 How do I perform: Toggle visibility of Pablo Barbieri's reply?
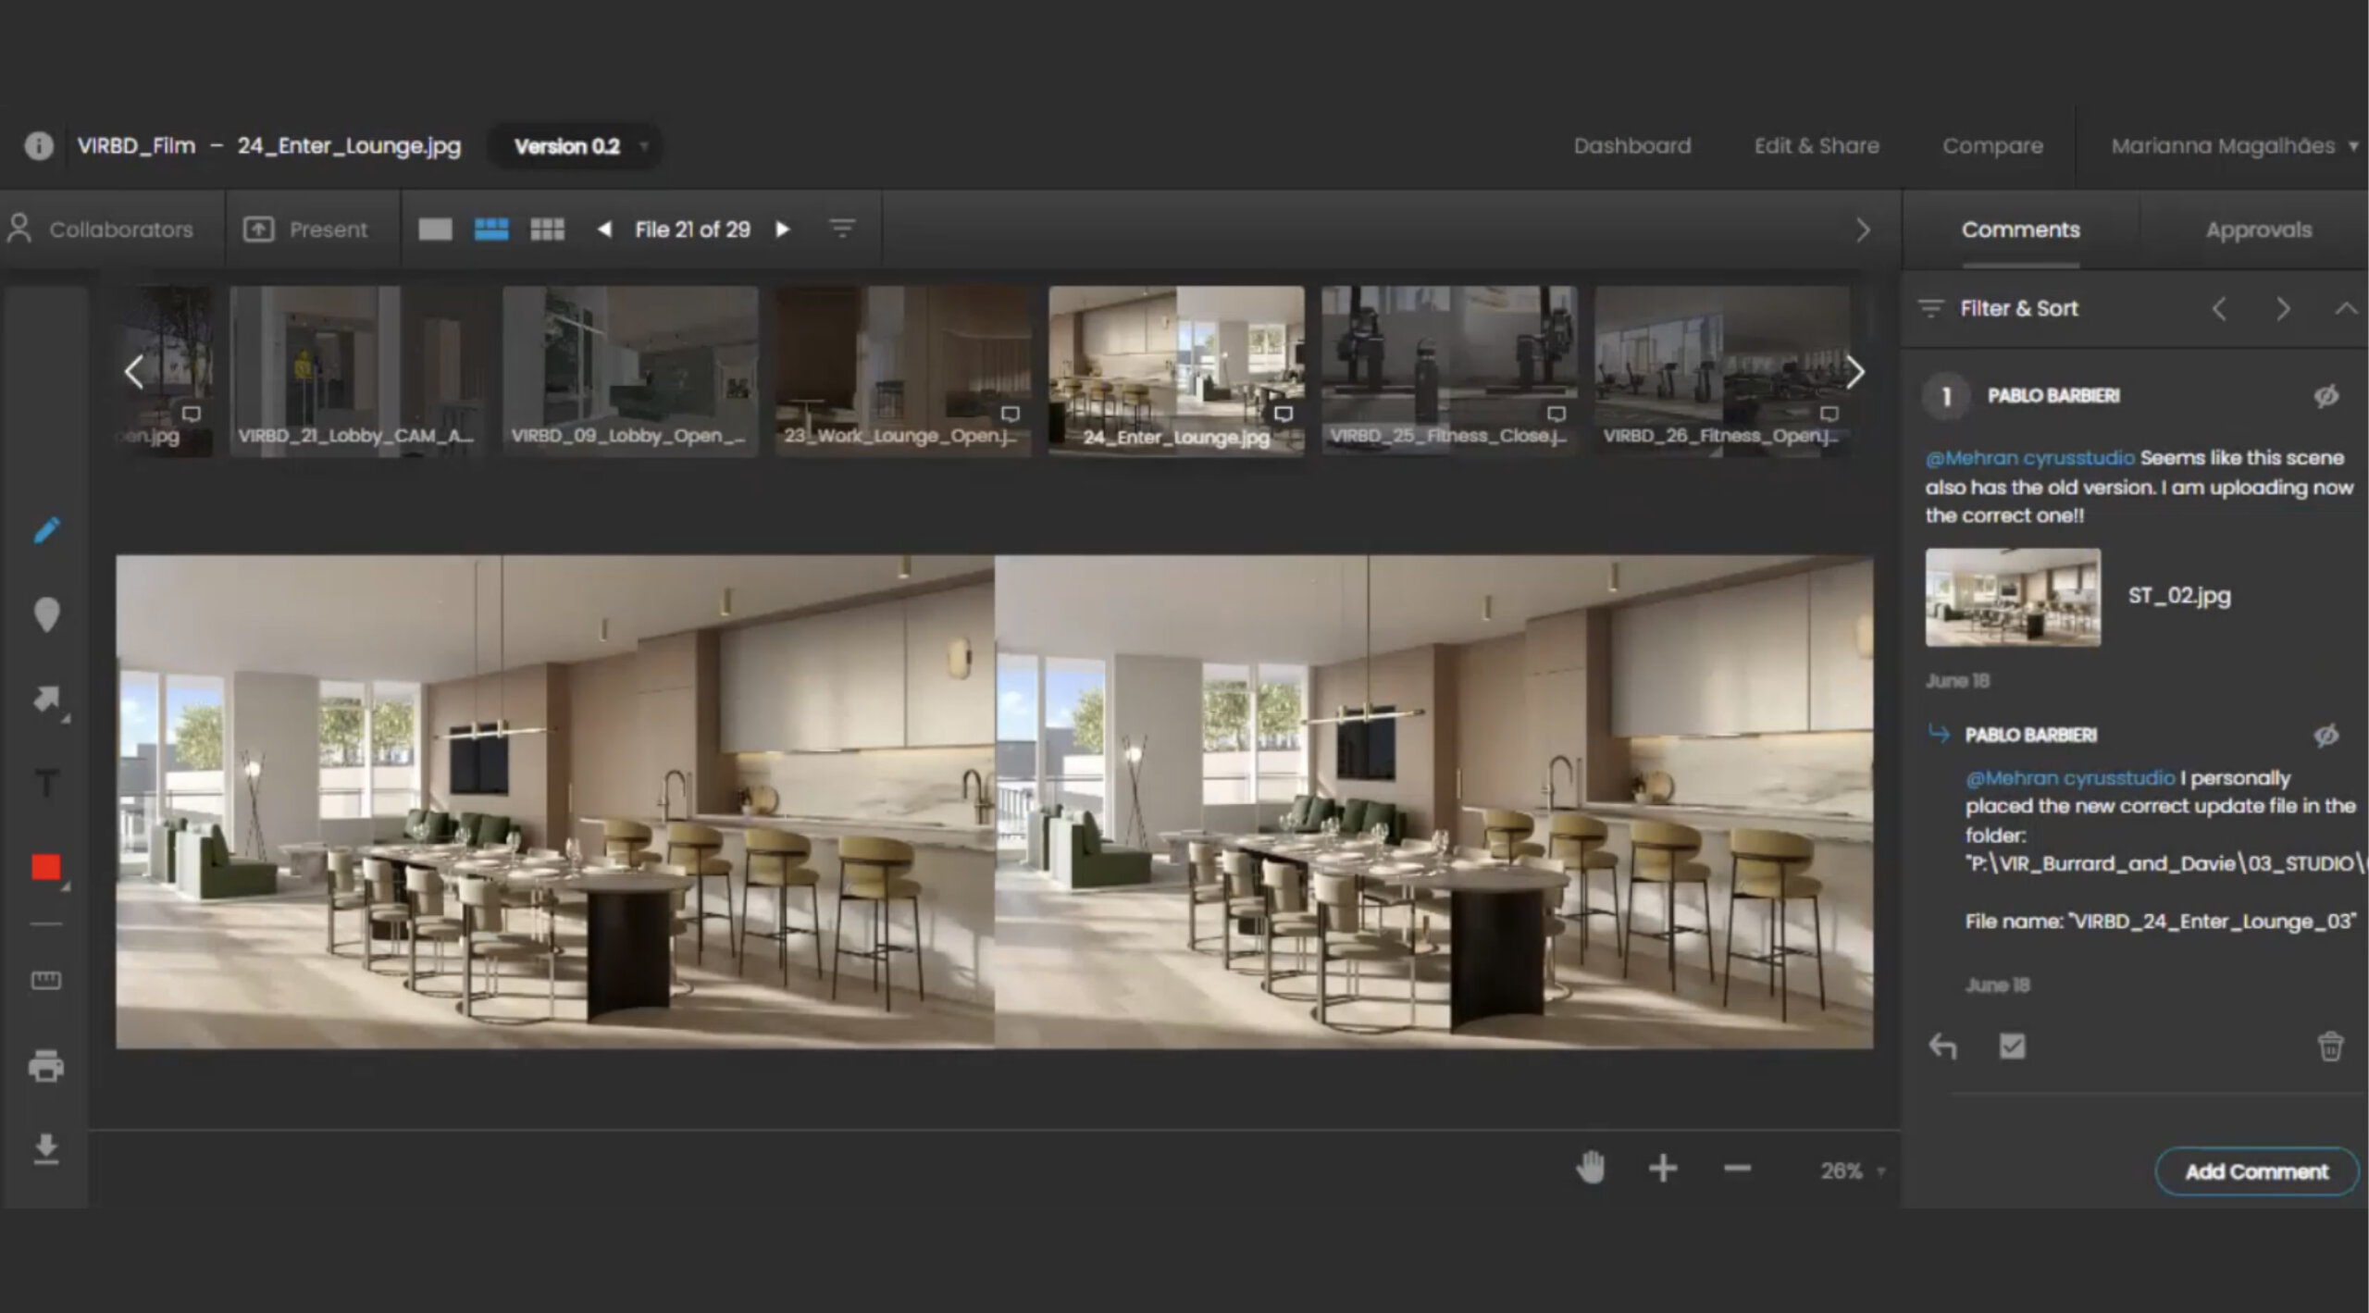click(2326, 736)
